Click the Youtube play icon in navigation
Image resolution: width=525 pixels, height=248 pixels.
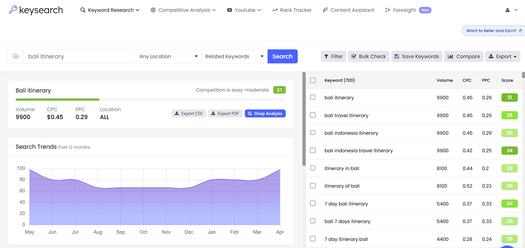point(229,10)
